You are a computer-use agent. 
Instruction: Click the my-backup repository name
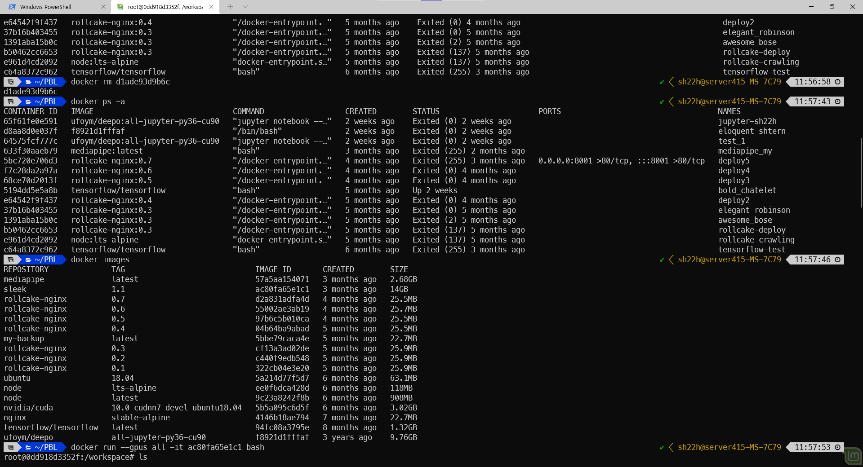[24, 339]
